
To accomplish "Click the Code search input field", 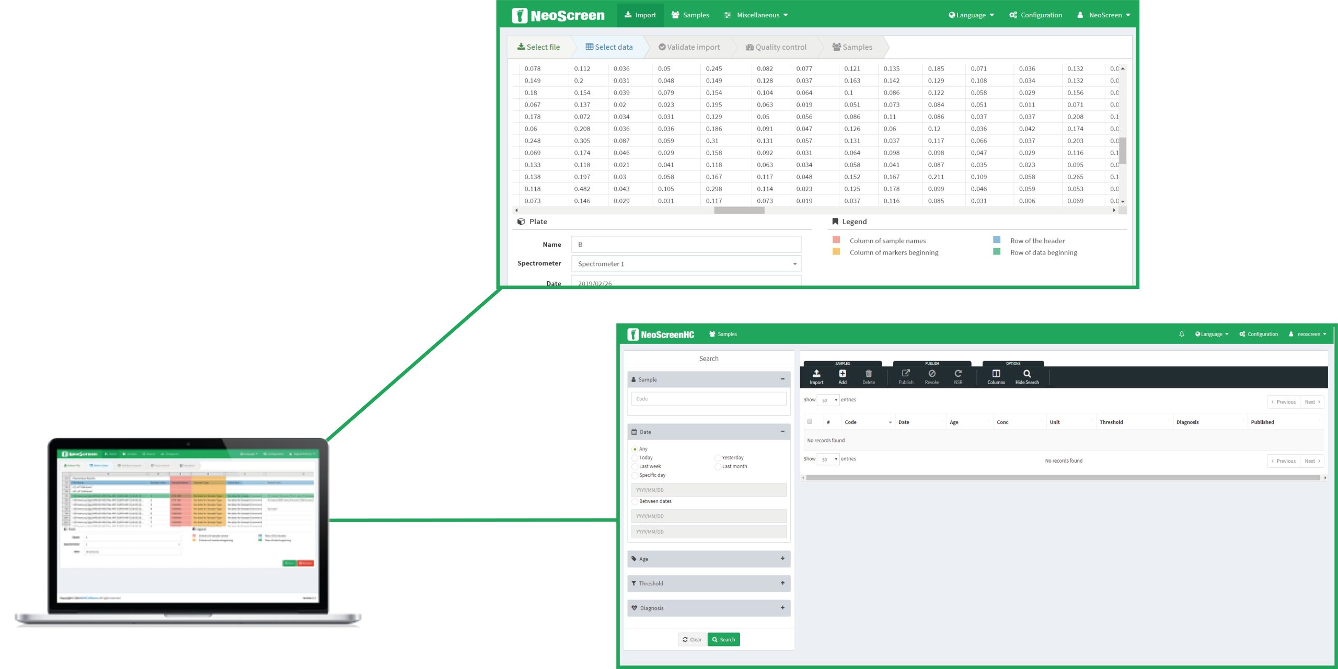I will (x=709, y=399).
